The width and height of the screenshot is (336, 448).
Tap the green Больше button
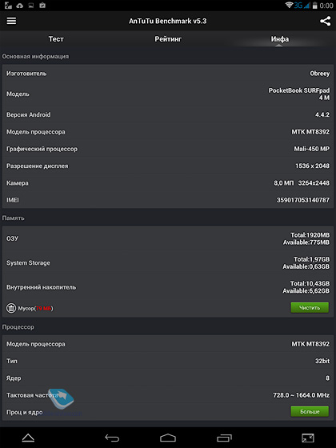[310, 411]
